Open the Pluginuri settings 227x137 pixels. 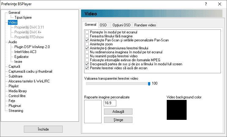click(x=15, y=106)
